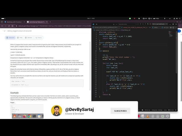Launch Google Chrome from the dock

(29, 116)
